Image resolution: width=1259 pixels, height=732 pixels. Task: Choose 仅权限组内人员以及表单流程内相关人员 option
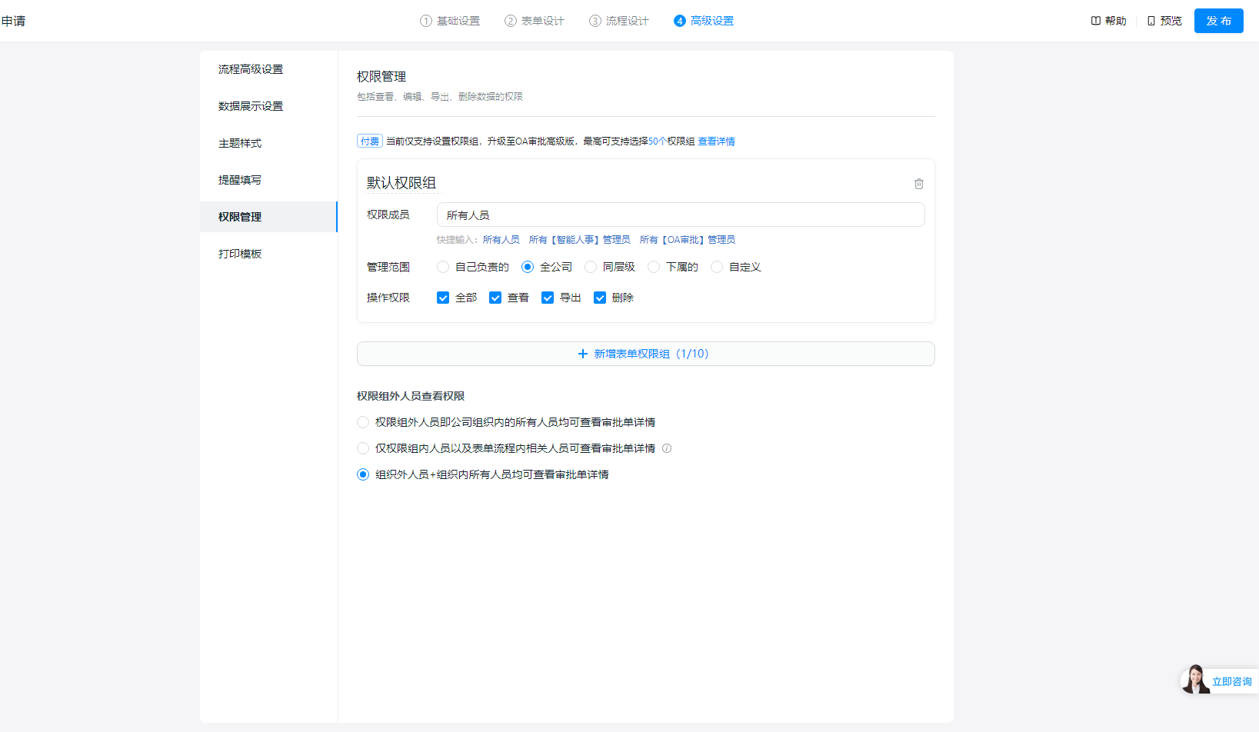pyautogui.click(x=363, y=448)
